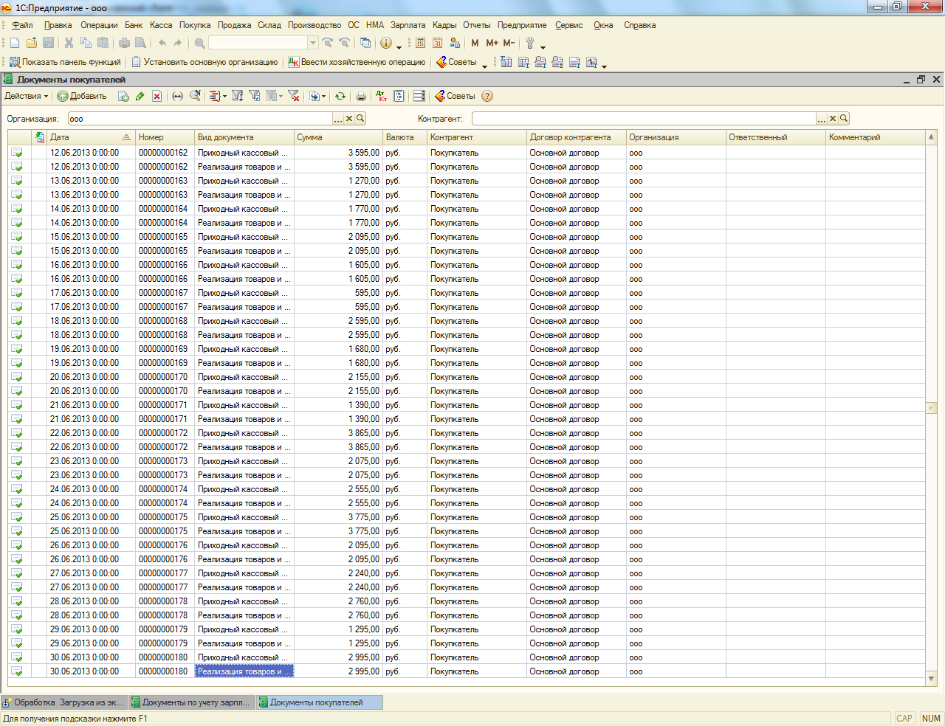Click the search by number magnifier icon
Viewport: 945px width, 726px height.
(195, 96)
